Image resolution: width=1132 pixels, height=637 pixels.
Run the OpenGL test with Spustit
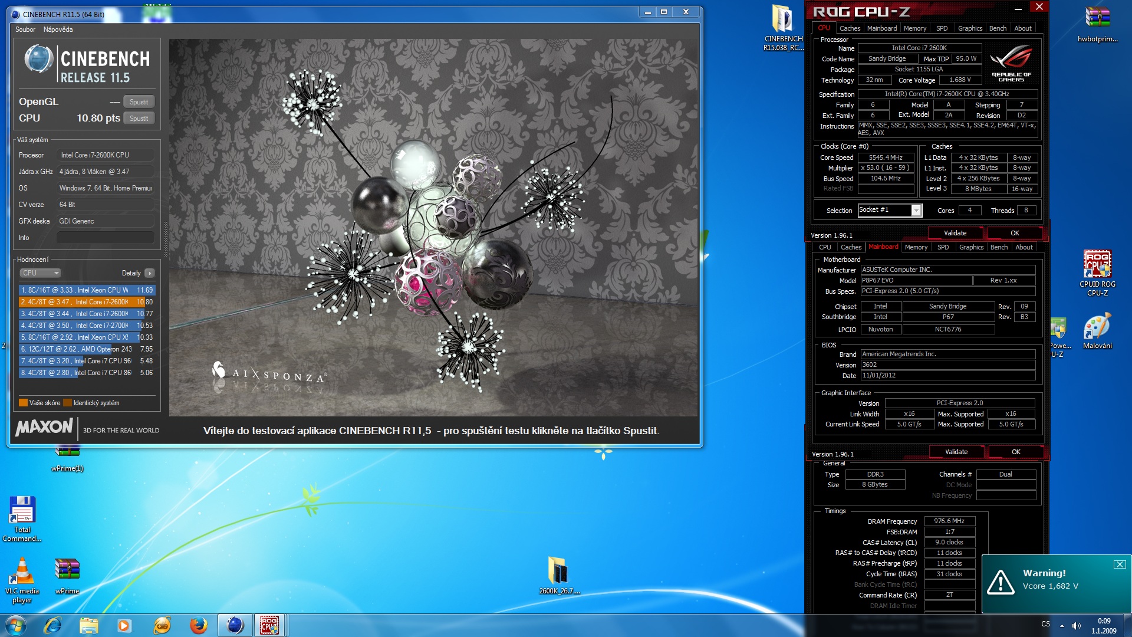click(x=139, y=102)
